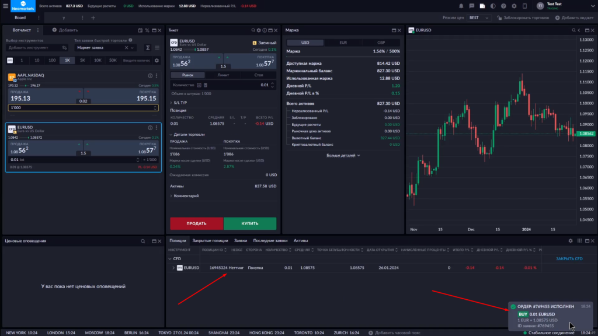Open the positions table settings gear
Screen dimensions: 598x336
tap(571, 241)
